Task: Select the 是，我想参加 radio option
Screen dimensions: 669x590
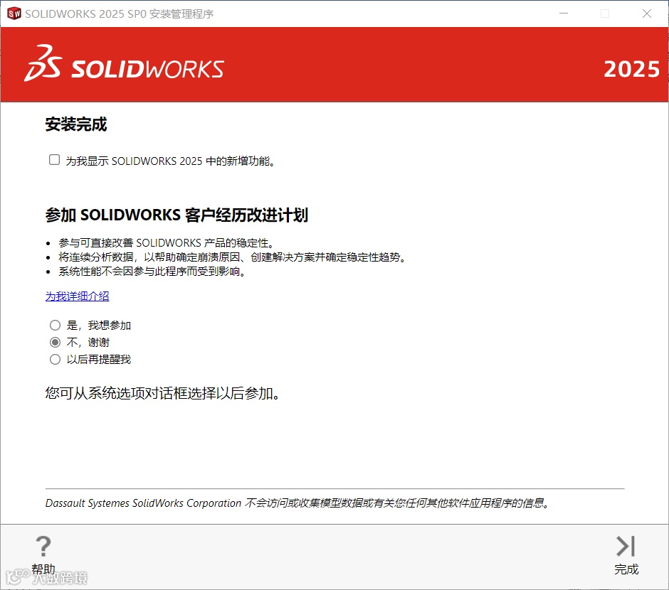Action: (55, 326)
